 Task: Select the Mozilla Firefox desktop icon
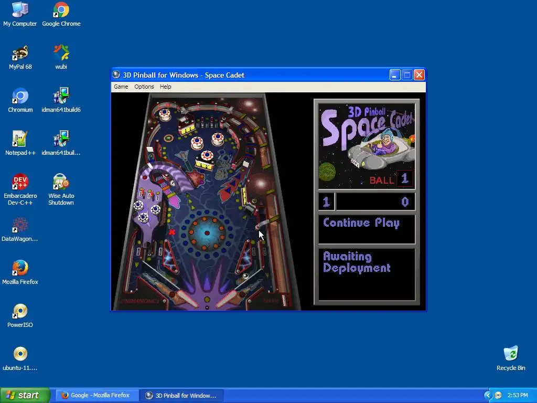(20, 272)
